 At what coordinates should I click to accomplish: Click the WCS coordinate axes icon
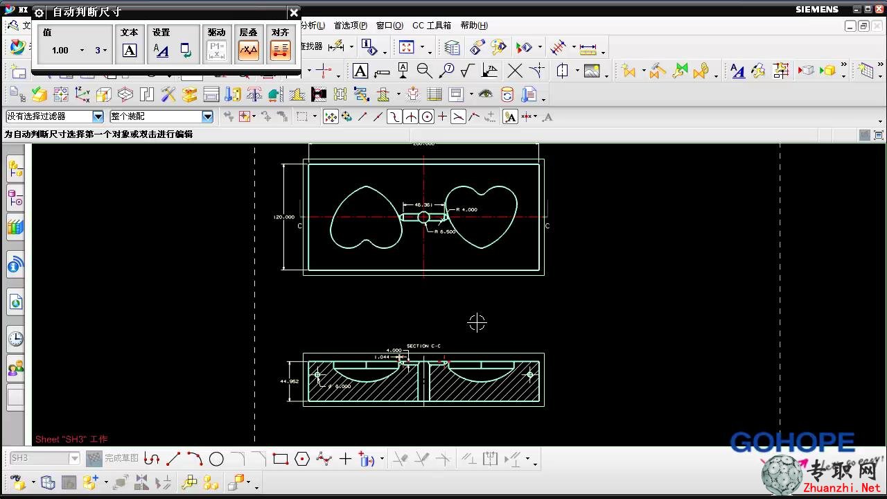click(82, 94)
